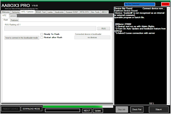Click the log scrollbar down arrow
The height and width of the screenshot is (114, 171).
click(168, 103)
